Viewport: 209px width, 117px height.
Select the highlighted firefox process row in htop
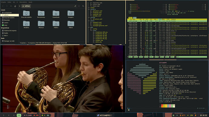[167, 21]
